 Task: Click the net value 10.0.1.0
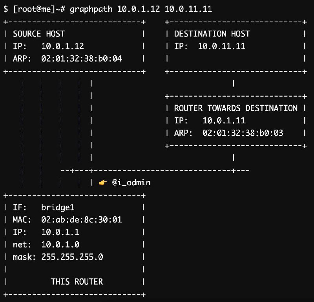pos(60,244)
